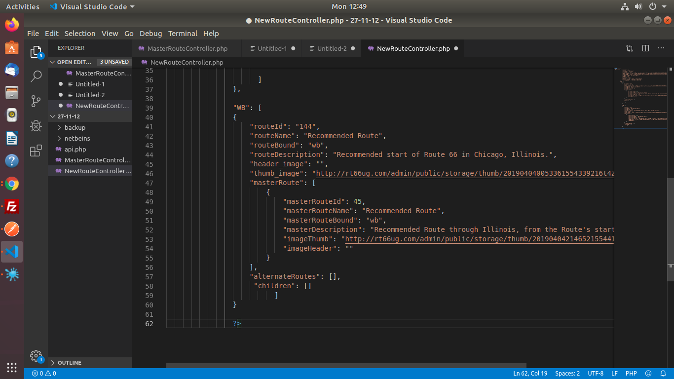Open the Debug view icon
Viewport: 674px width, 379px height.
[x=36, y=126]
